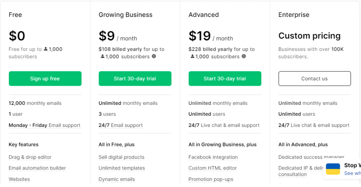The width and height of the screenshot is (361, 187).
Task: Click the Promotion pop-ups feature
Action: click(x=211, y=179)
